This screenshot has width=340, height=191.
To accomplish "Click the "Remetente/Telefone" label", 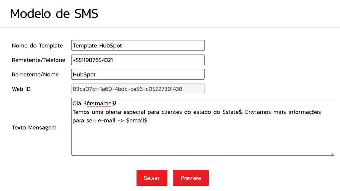I will [39, 60].
